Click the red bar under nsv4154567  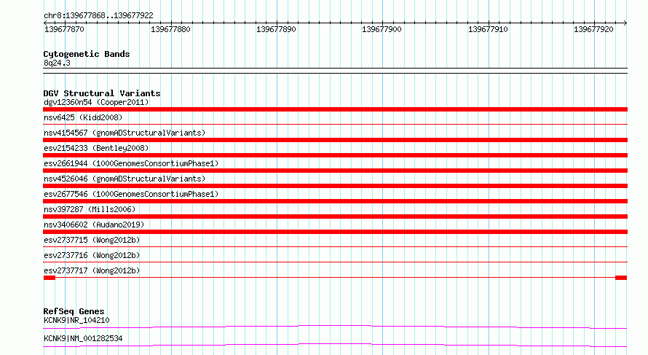coord(335,140)
